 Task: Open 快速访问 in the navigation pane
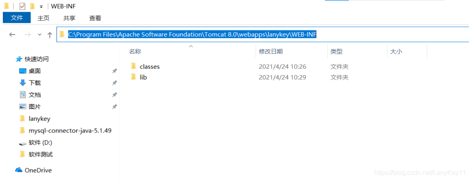[37, 59]
